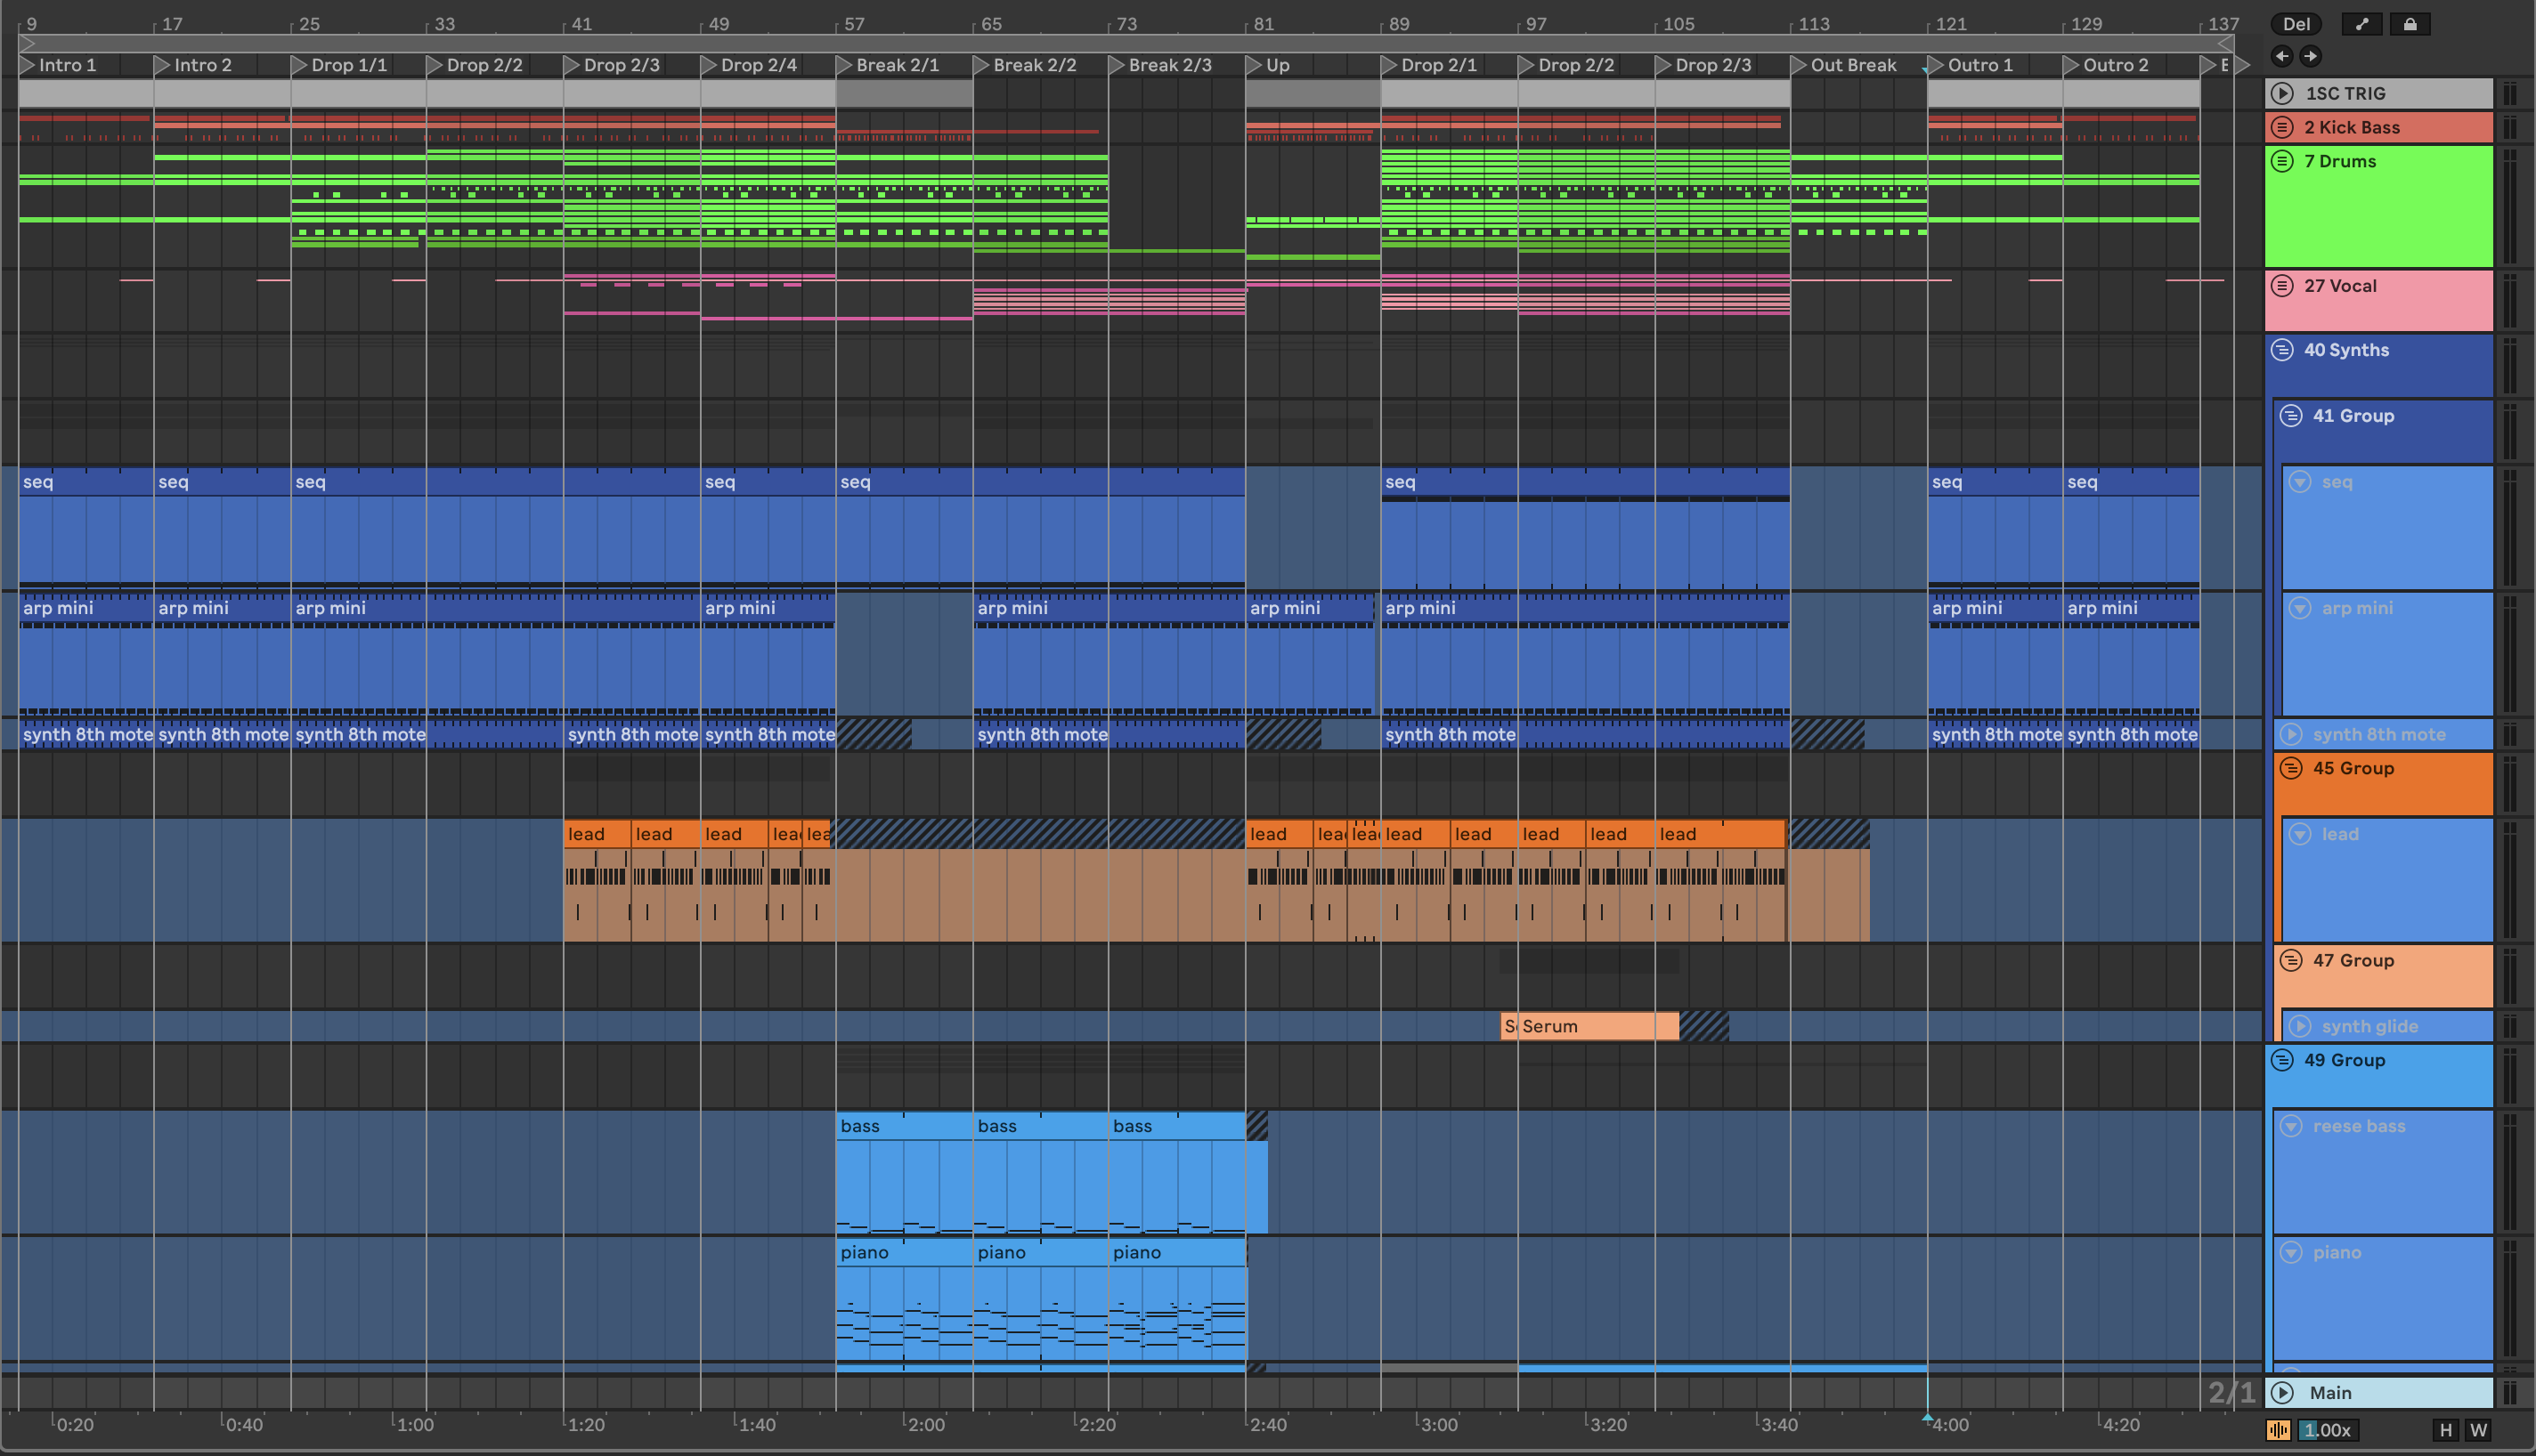Viewport: 2536px width, 1456px height.
Task: Toggle the waveform display icon
Action: point(2278,1430)
